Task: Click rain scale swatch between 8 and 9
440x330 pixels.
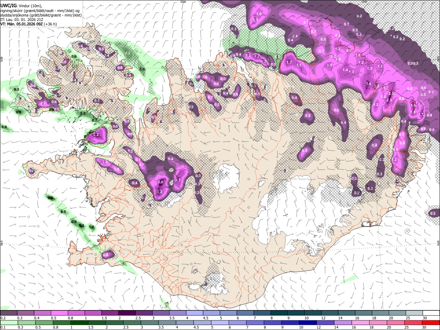Action: (x=273, y=322)
